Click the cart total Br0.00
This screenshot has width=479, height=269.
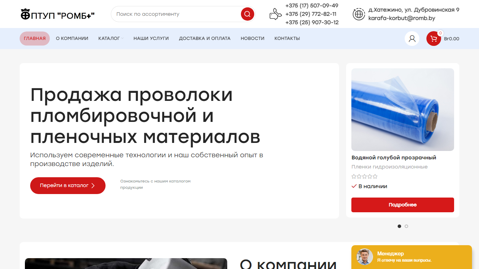(452, 39)
